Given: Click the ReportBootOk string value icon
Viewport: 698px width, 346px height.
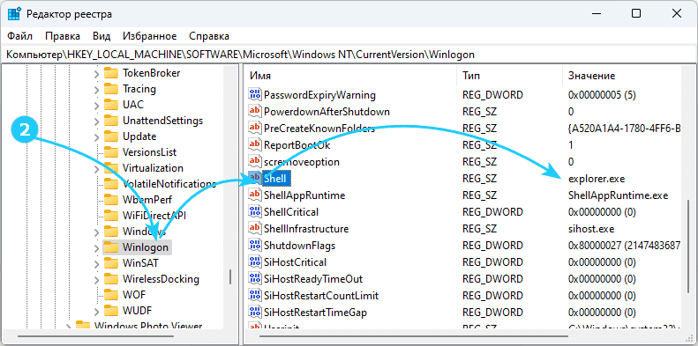Looking at the screenshot, I should tap(255, 144).
